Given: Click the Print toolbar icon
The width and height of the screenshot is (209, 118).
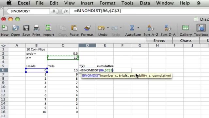Looking at the screenshot, I should click(36, 28).
